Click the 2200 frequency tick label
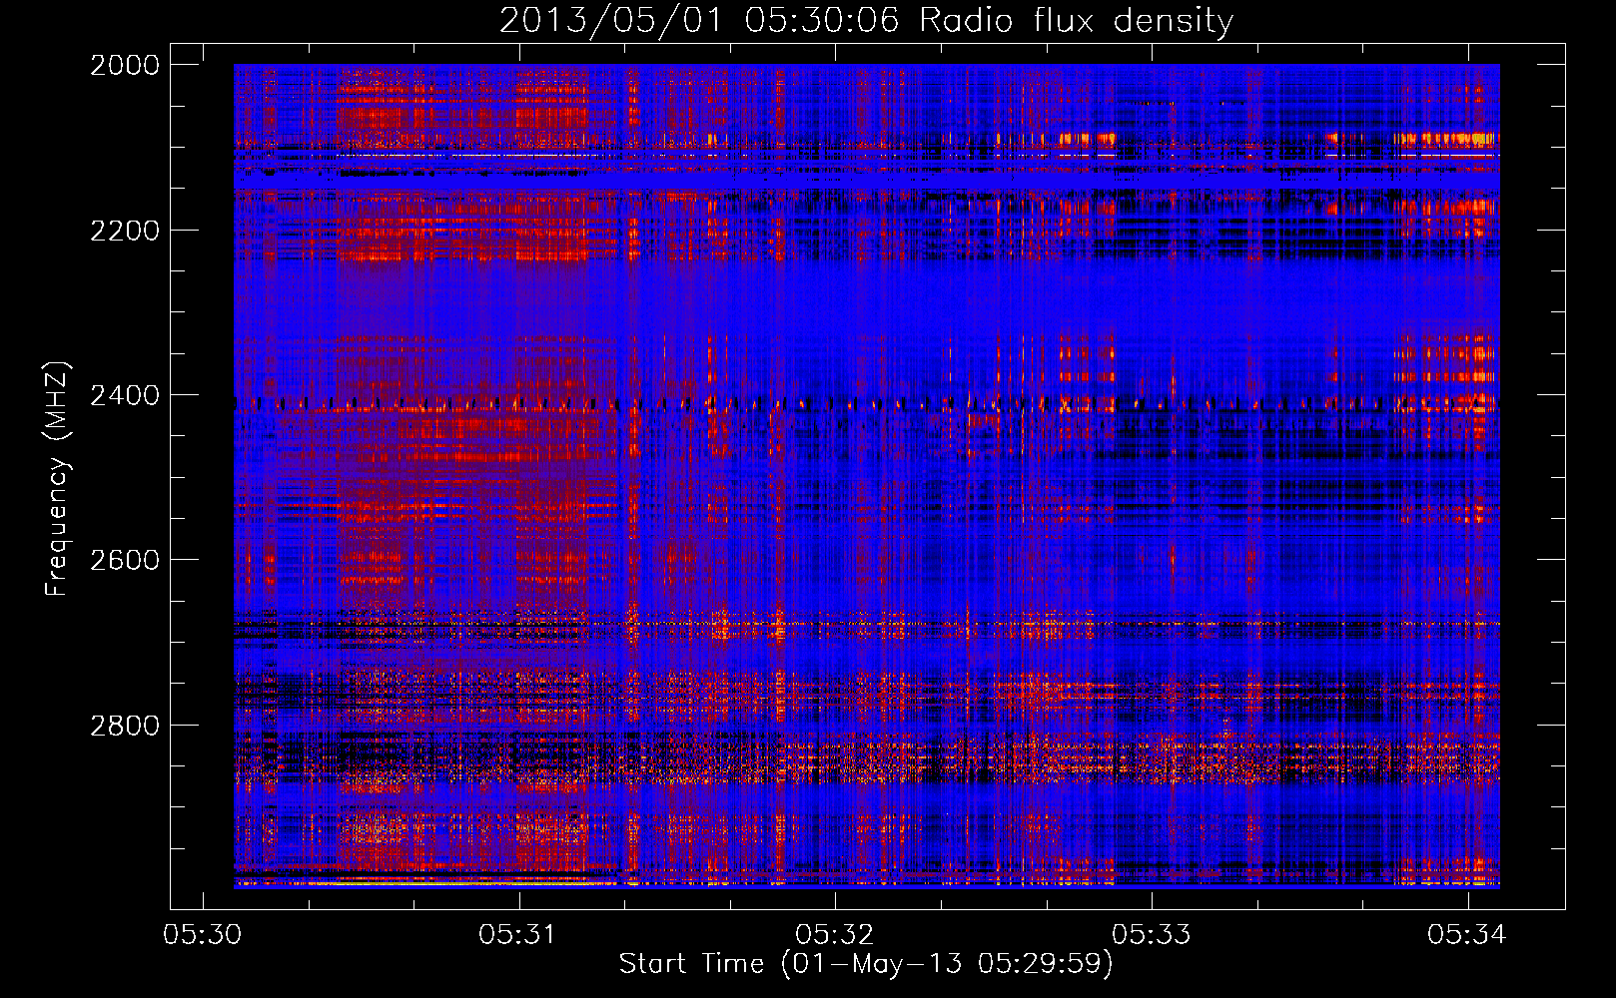Screen dimensions: 1616x998 [125, 231]
